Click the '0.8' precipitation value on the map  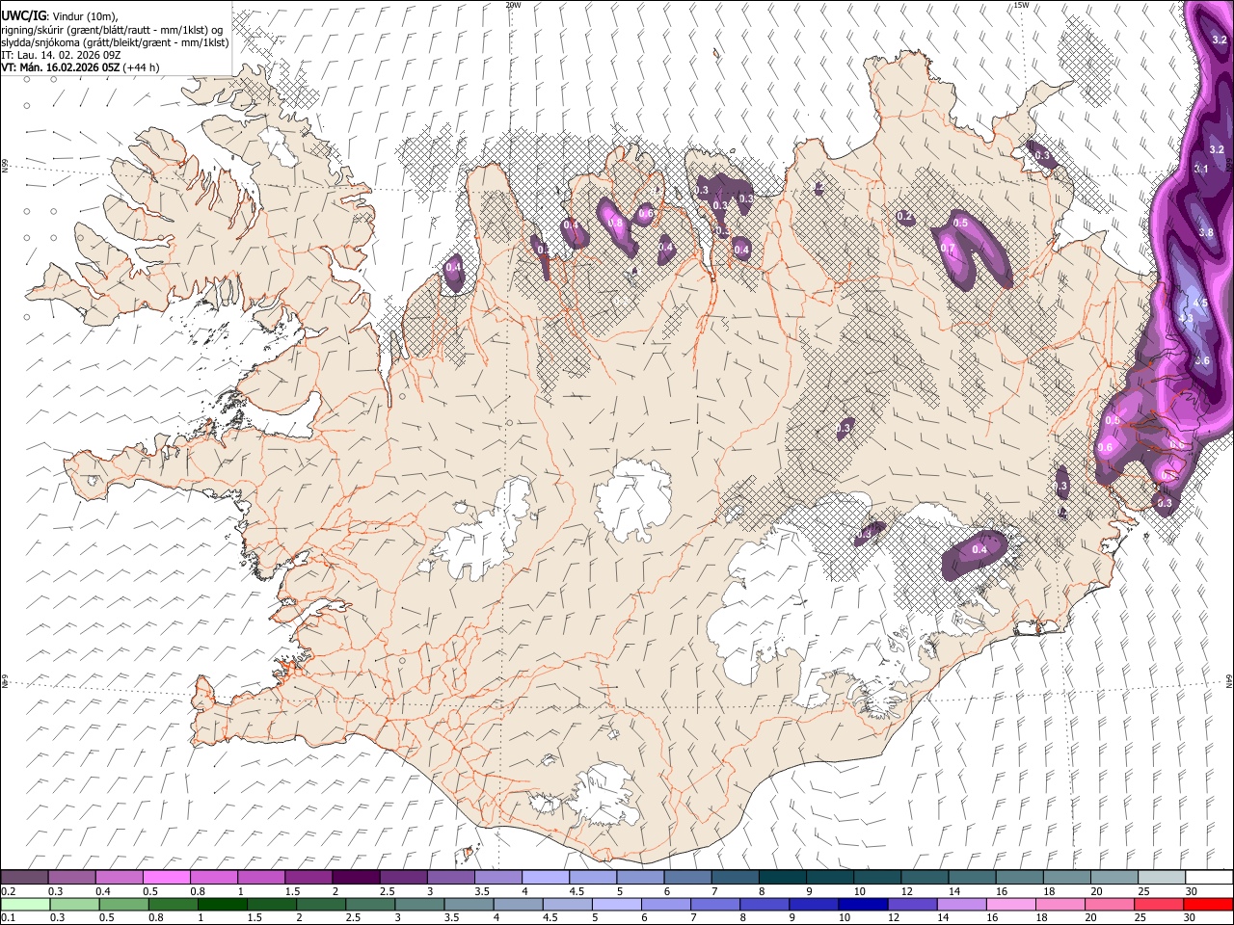coord(615,223)
